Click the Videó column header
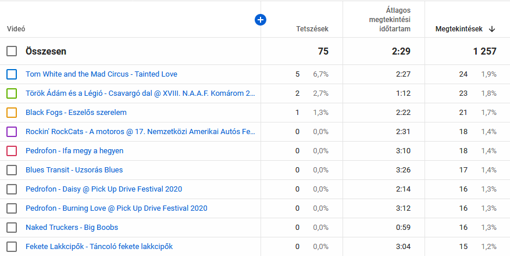This screenshot has height=256, width=510. 16,29
